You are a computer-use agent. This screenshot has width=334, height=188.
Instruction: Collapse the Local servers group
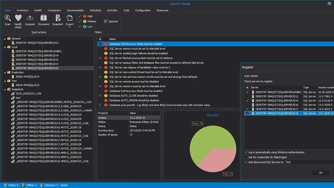click(5, 47)
